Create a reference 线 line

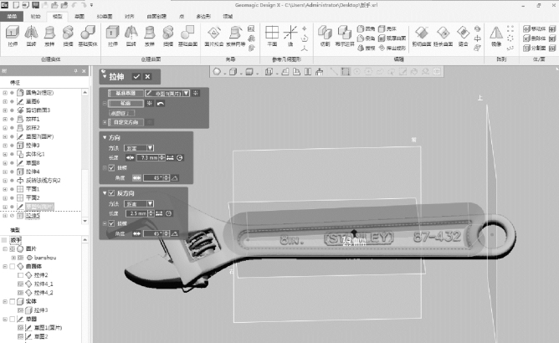pyautogui.click(x=290, y=36)
